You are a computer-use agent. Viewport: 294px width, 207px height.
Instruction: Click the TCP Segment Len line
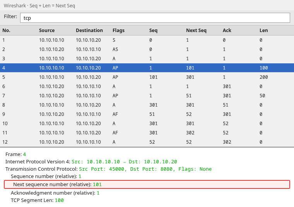[37, 200]
